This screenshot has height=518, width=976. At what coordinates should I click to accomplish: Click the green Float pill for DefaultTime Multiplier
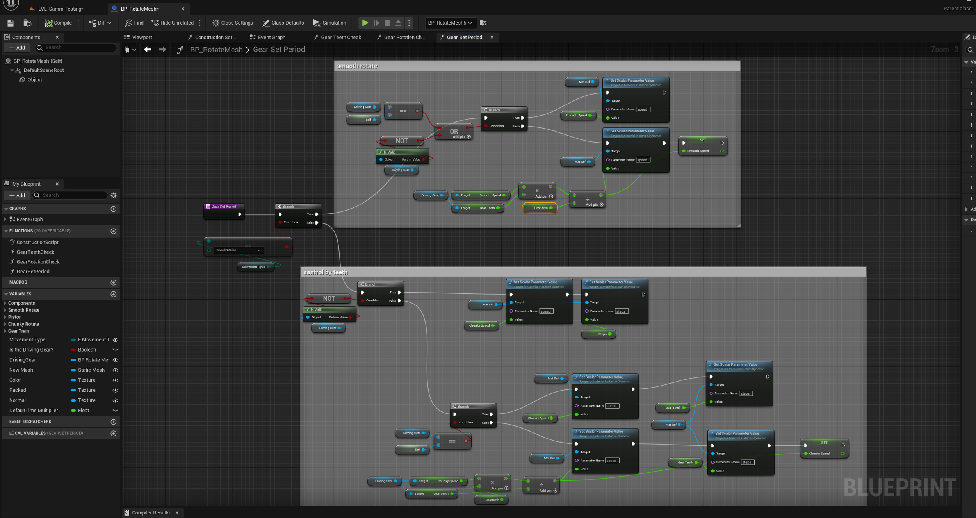pos(74,410)
